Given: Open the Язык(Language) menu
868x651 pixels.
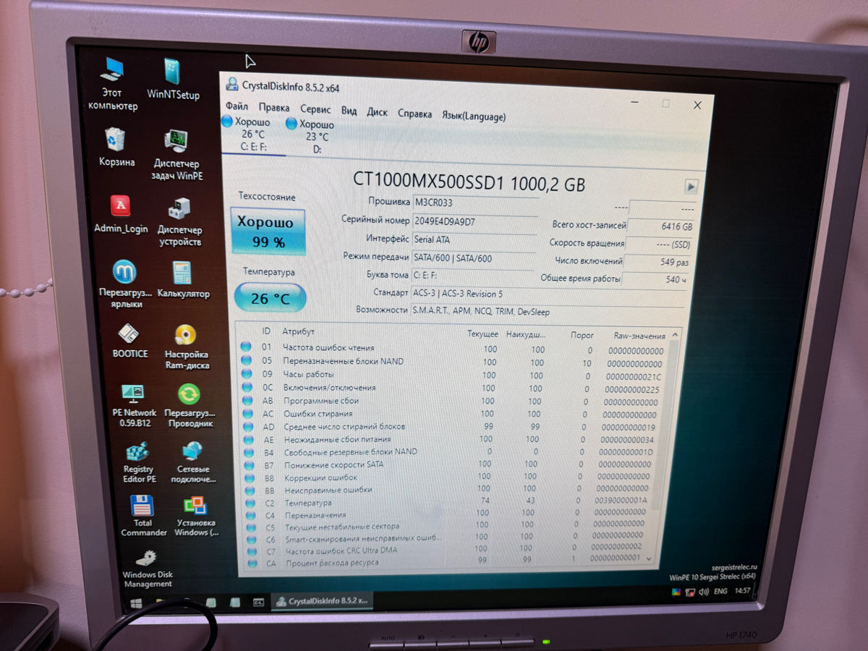Looking at the screenshot, I should [474, 116].
